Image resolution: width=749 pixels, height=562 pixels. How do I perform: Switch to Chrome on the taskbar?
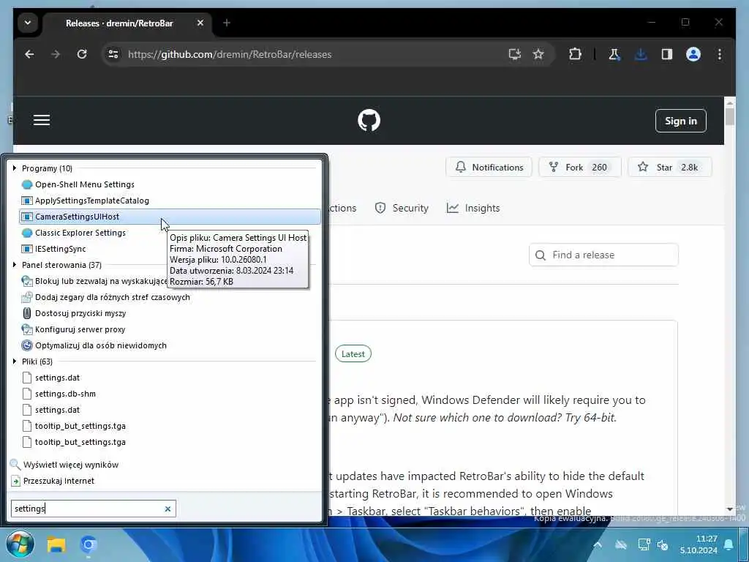pos(89,544)
